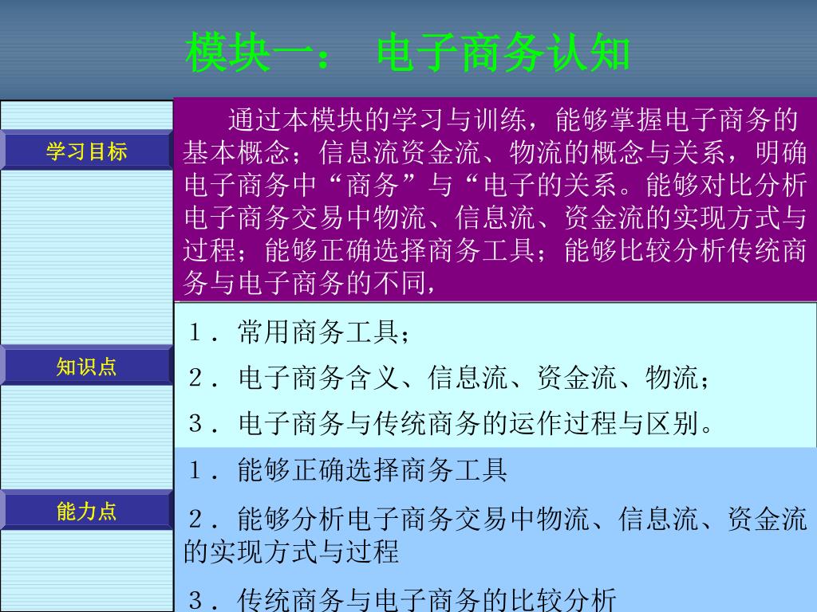Screen dimensions: 817x612
Task: Click ability item 1. 能够正确选择商务工具
Action: pyautogui.click(x=348, y=470)
